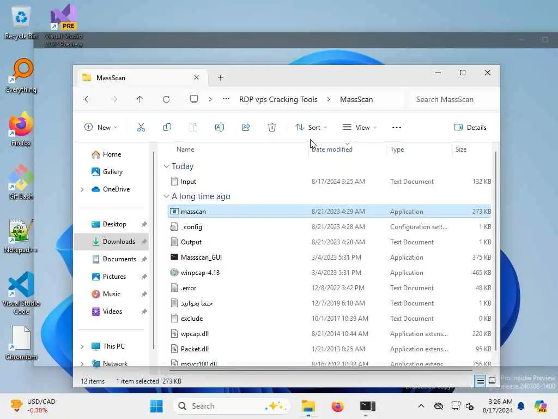Click the Cut scissors icon
The image size is (558, 419).
[141, 127]
